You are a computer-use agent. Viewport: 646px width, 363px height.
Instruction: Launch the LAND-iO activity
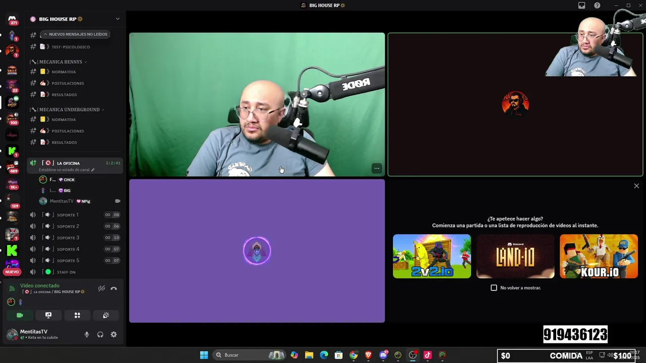click(515, 256)
